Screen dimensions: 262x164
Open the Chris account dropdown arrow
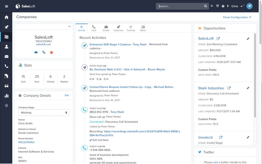pyautogui.click(x=241, y=6)
